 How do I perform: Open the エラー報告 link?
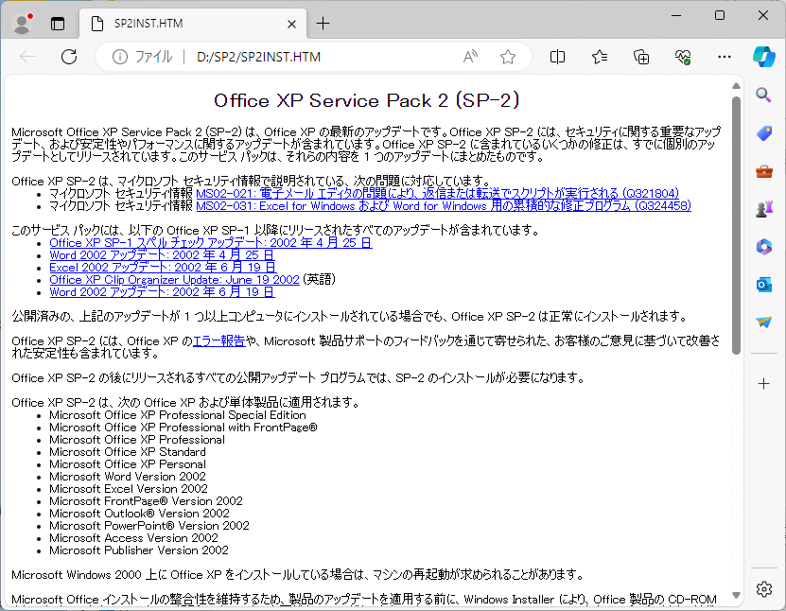point(219,341)
